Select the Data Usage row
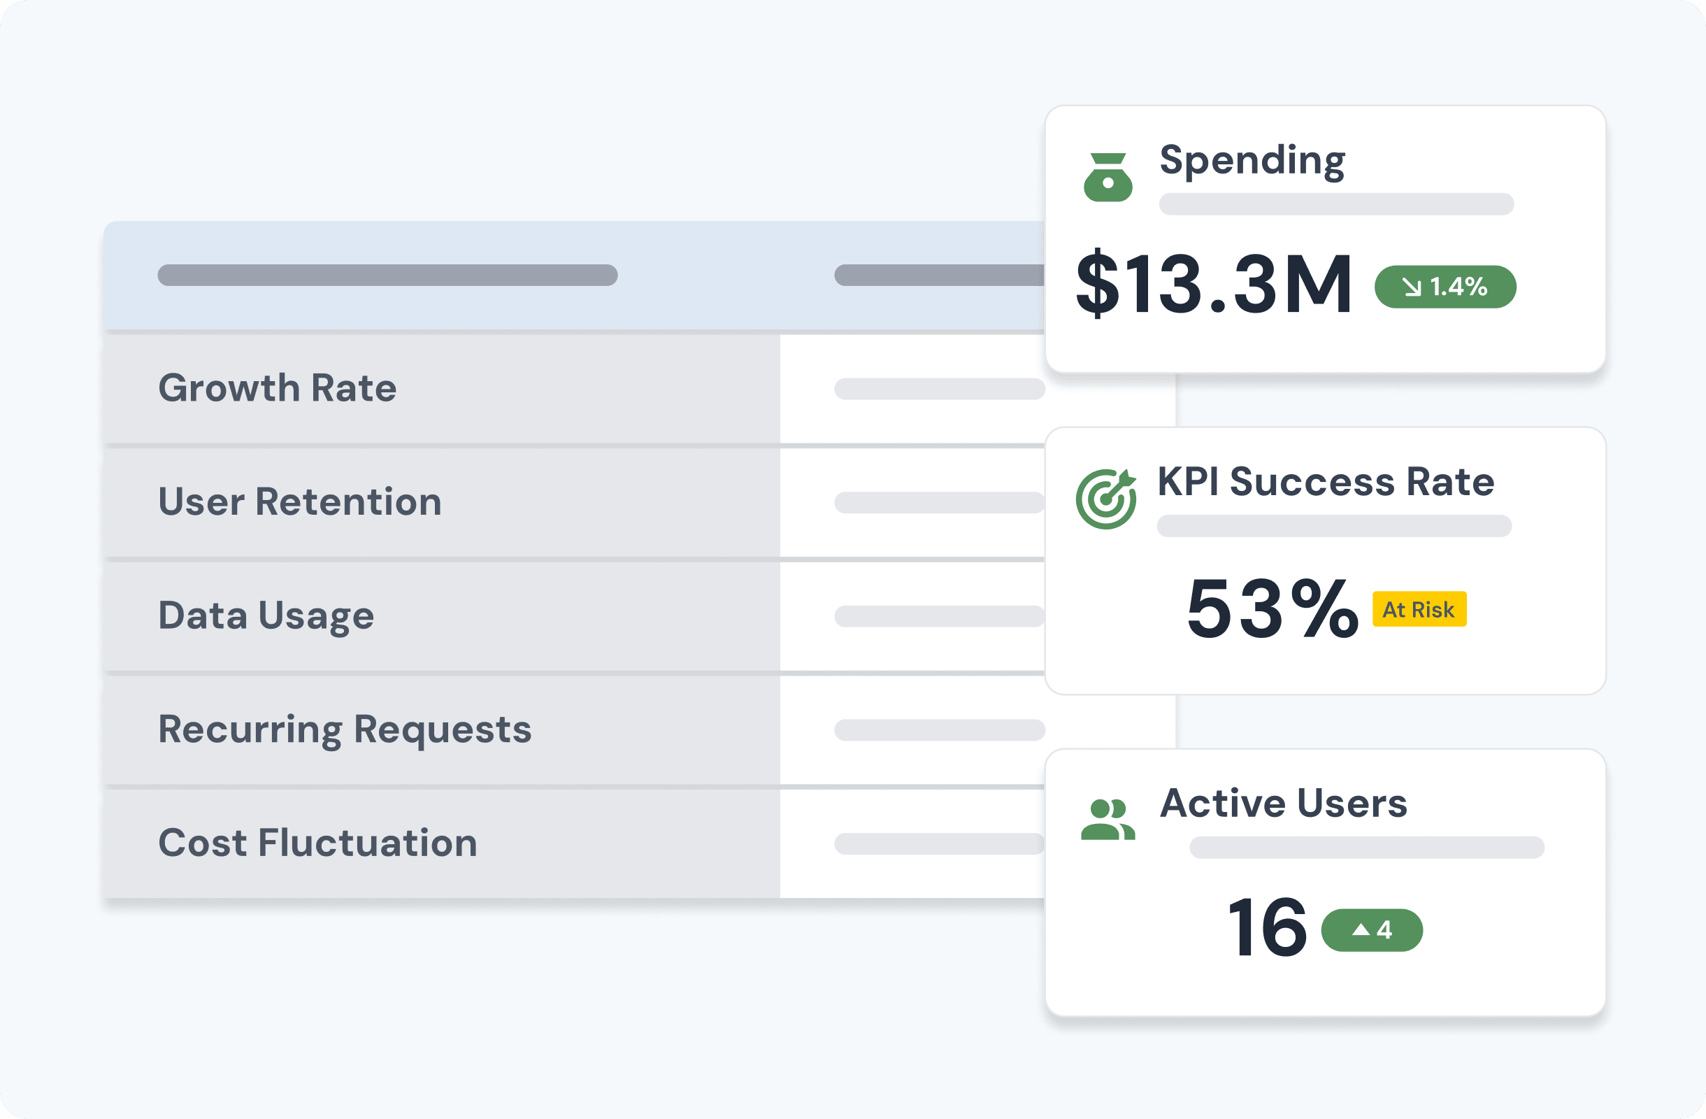Viewport: 1706px width, 1119px height. (x=266, y=615)
